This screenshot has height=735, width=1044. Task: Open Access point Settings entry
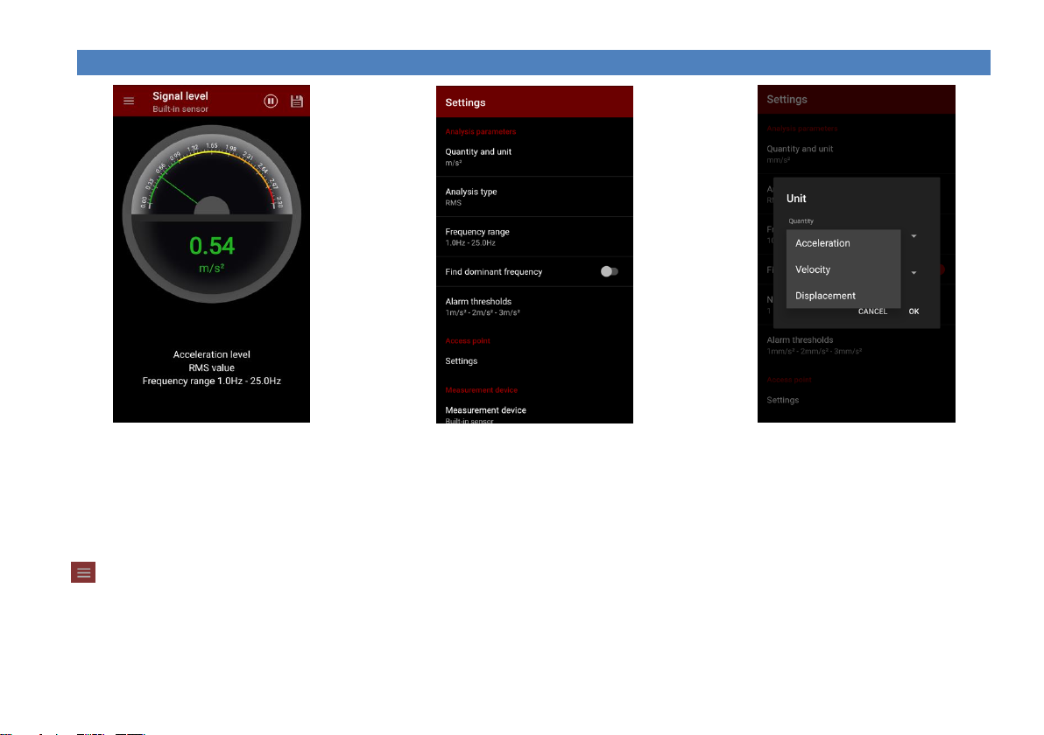click(534, 361)
